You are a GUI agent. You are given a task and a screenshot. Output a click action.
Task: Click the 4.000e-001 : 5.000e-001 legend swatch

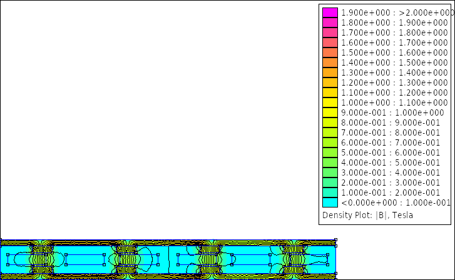330,162
